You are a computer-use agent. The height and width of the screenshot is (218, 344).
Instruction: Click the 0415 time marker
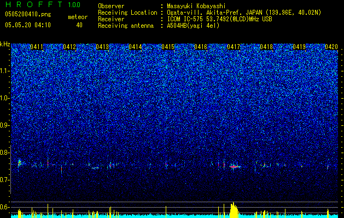pos(168,47)
